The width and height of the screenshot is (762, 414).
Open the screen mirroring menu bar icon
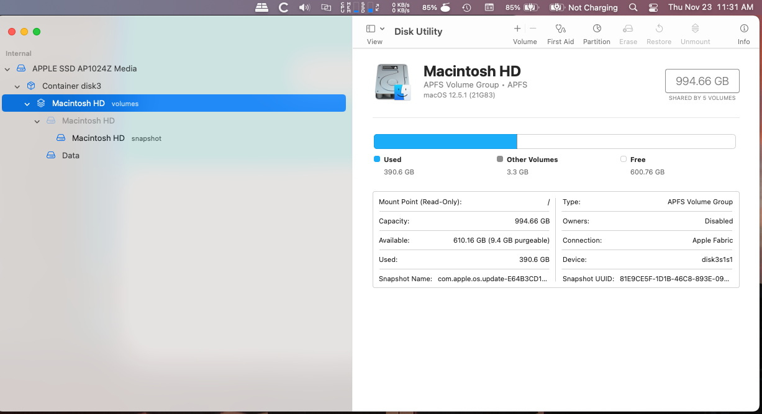326,7
